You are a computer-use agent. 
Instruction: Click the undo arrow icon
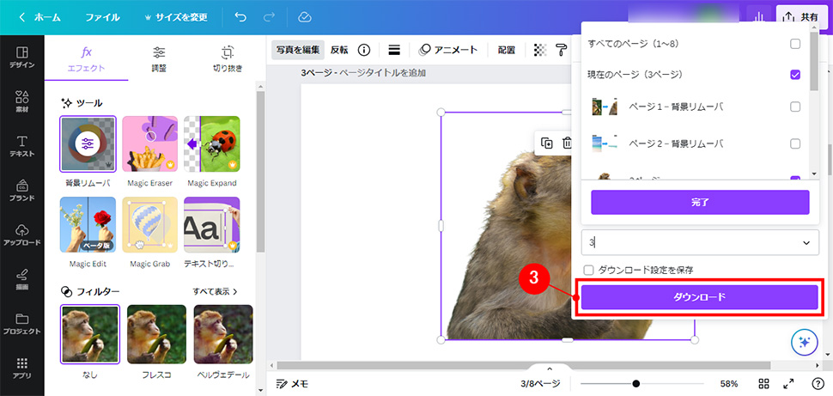coord(240,17)
